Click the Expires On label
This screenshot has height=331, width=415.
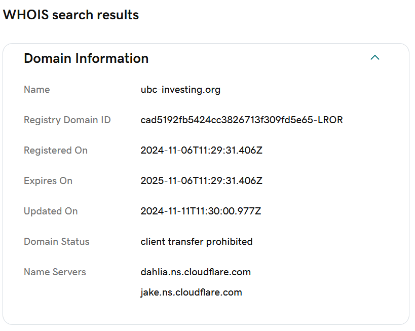click(x=48, y=181)
